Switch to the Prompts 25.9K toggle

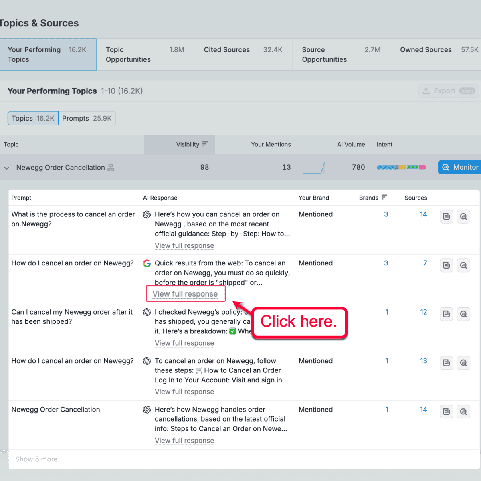[x=87, y=118]
